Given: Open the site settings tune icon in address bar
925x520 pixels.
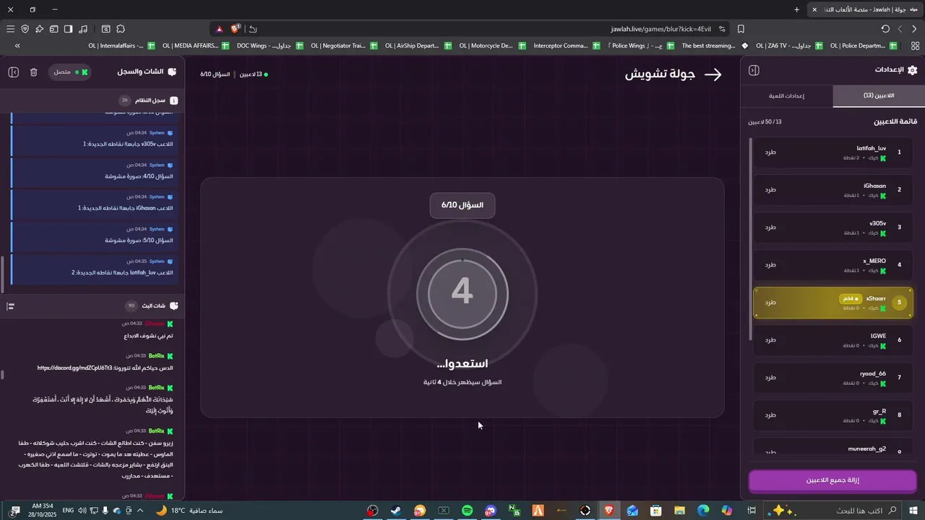Looking at the screenshot, I should (x=720, y=29).
